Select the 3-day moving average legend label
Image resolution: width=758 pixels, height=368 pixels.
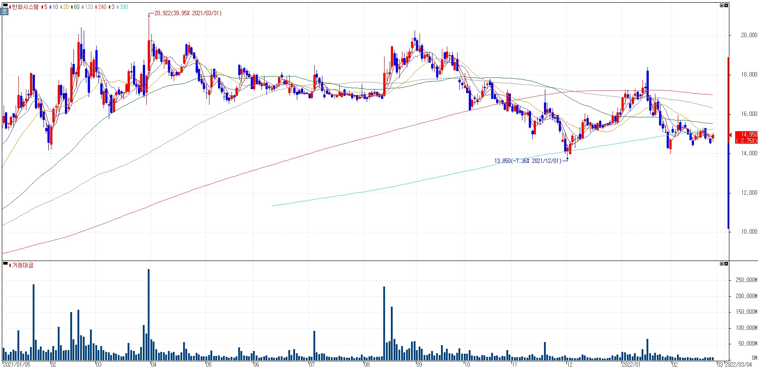112,7
